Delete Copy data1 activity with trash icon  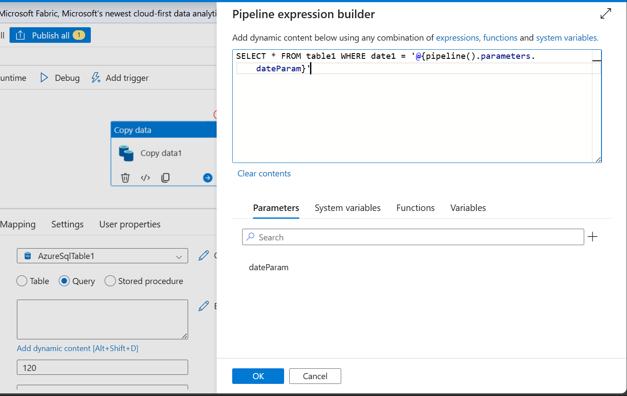pyautogui.click(x=125, y=178)
